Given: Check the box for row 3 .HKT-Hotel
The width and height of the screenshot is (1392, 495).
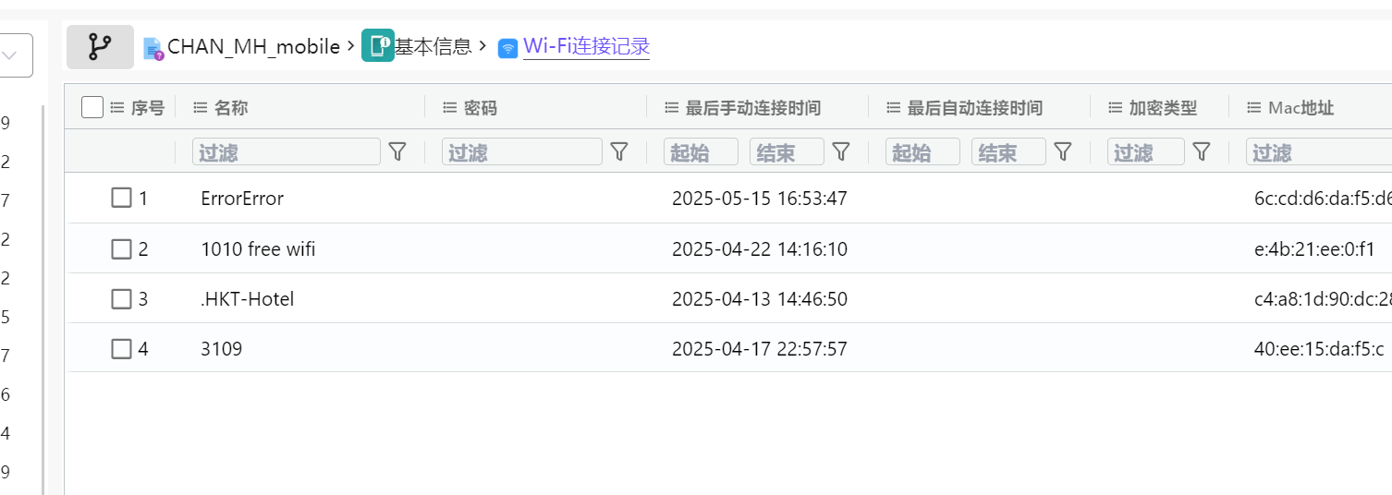Looking at the screenshot, I should tap(121, 299).
